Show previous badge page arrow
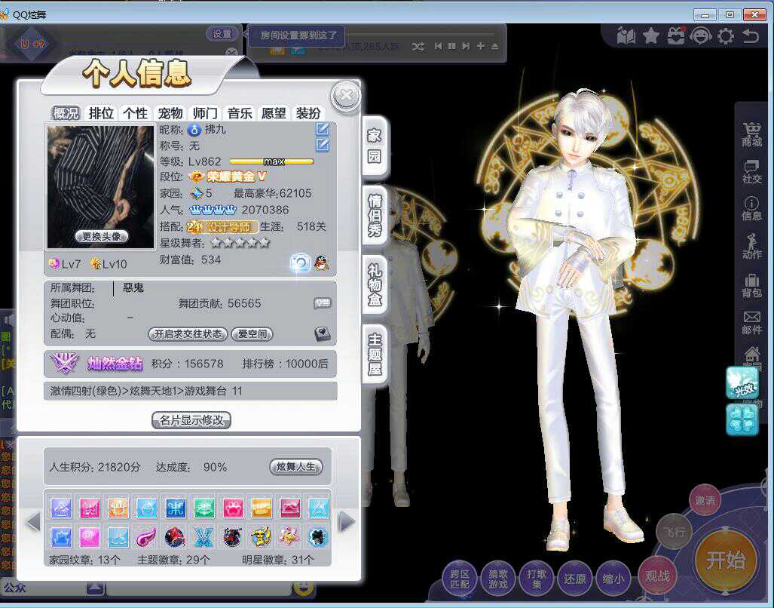 click(x=33, y=521)
